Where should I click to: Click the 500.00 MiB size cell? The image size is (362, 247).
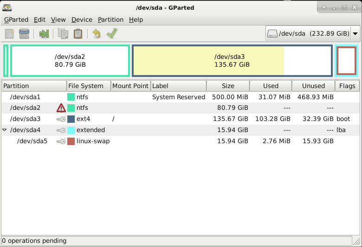click(x=230, y=97)
